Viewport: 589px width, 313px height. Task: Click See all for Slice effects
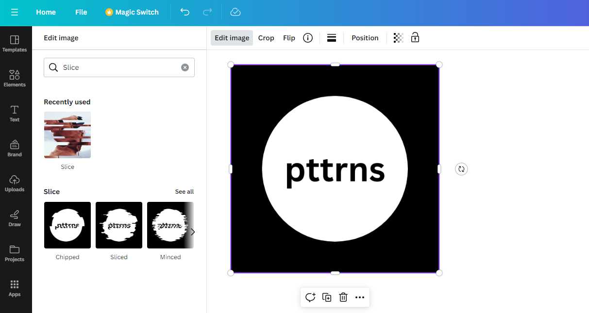[x=185, y=192]
